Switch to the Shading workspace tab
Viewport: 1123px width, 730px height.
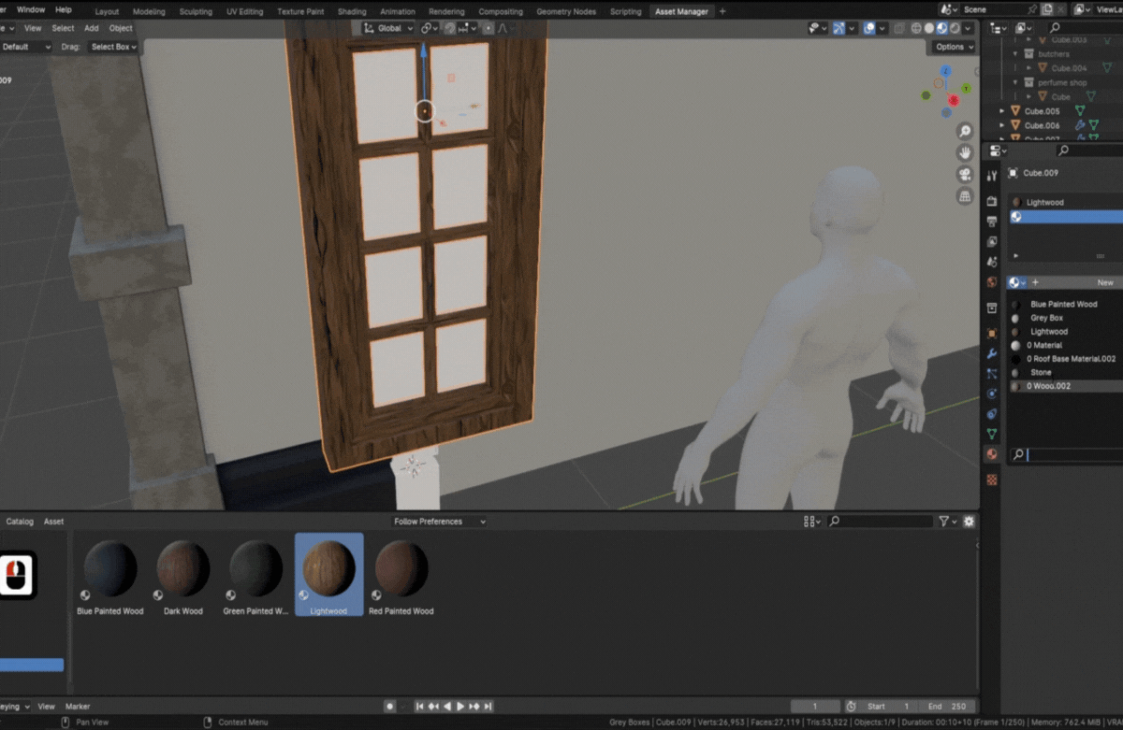[x=352, y=11]
